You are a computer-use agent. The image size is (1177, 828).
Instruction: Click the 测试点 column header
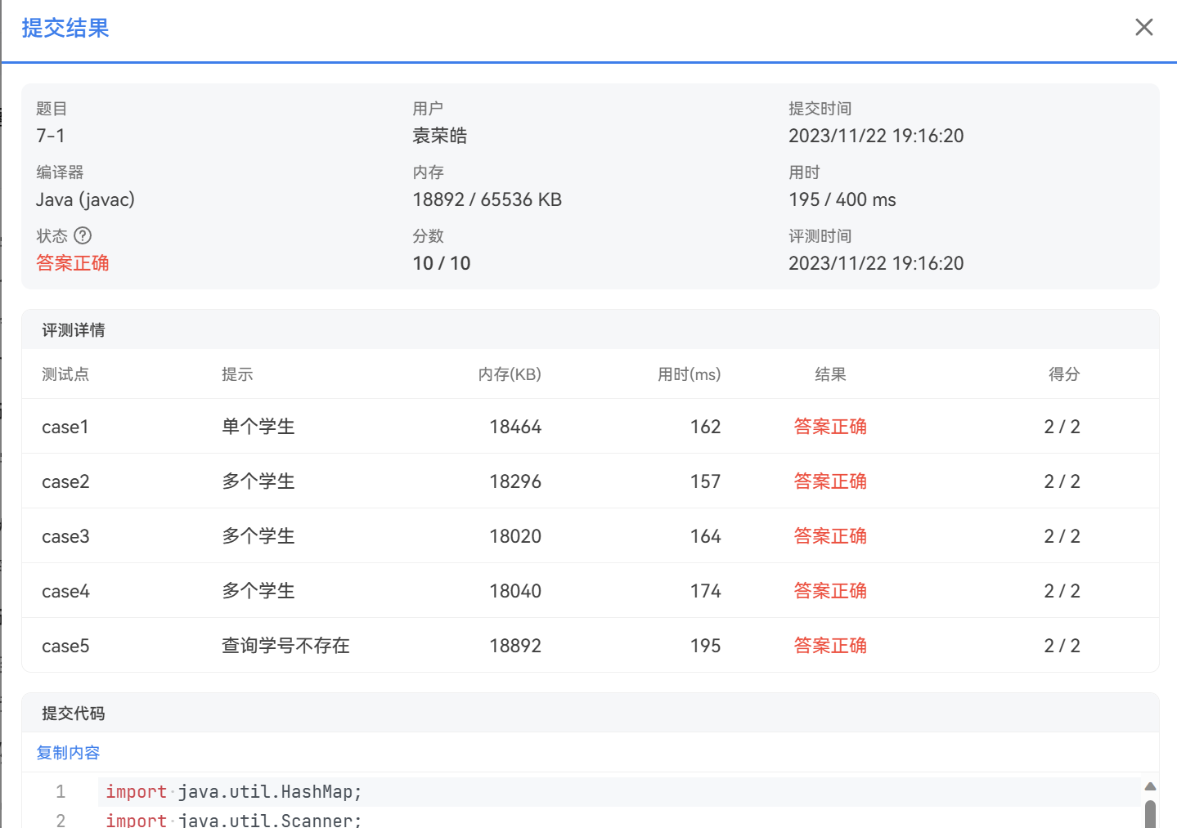65,374
